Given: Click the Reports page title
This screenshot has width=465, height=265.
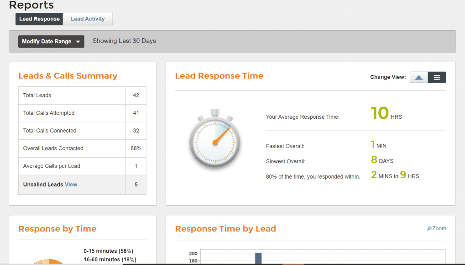Looking at the screenshot, I should 31,5.
